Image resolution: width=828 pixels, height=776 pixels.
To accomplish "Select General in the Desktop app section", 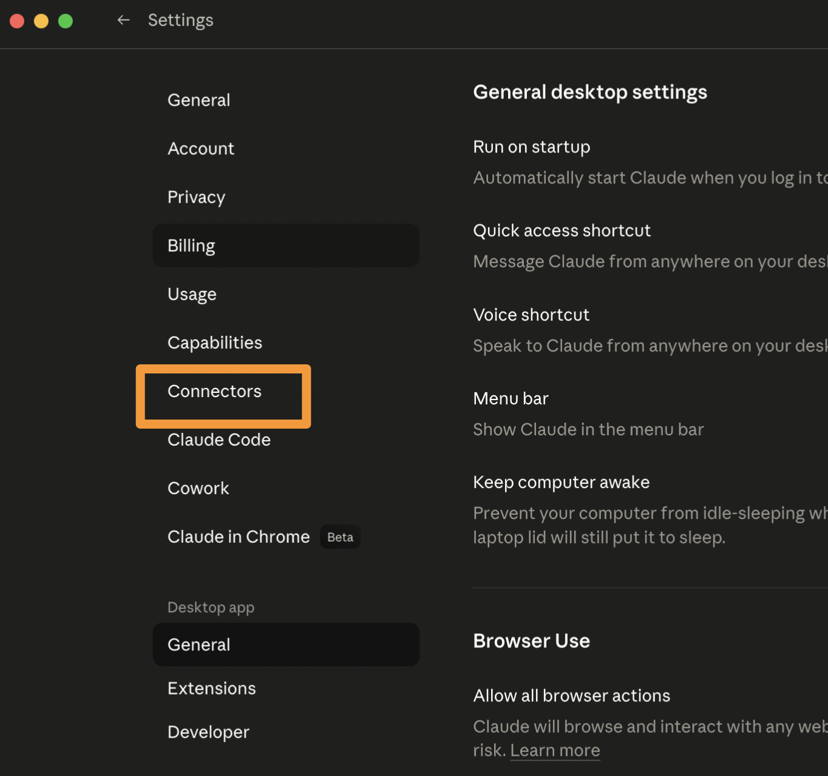I will tap(286, 644).
